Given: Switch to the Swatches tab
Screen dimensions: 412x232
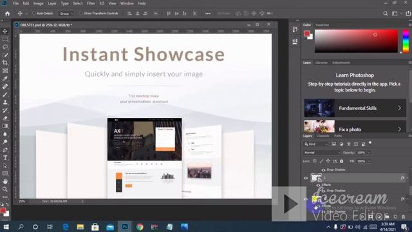Looking at the screenshot, I should [x=322, y=24].
